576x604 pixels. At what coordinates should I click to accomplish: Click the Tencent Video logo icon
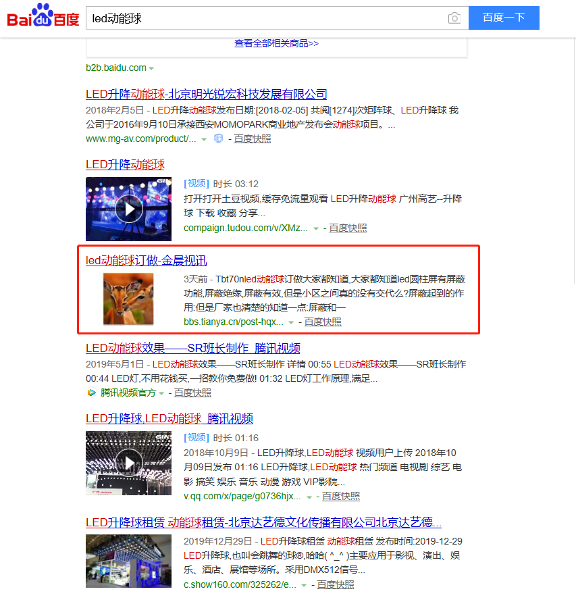click(91, 393)
